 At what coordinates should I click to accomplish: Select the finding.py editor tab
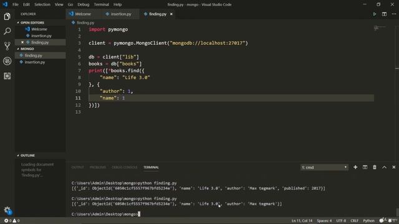point(158,14)
